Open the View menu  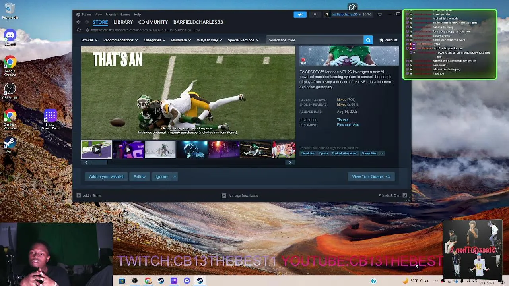(x=98, y=15)
